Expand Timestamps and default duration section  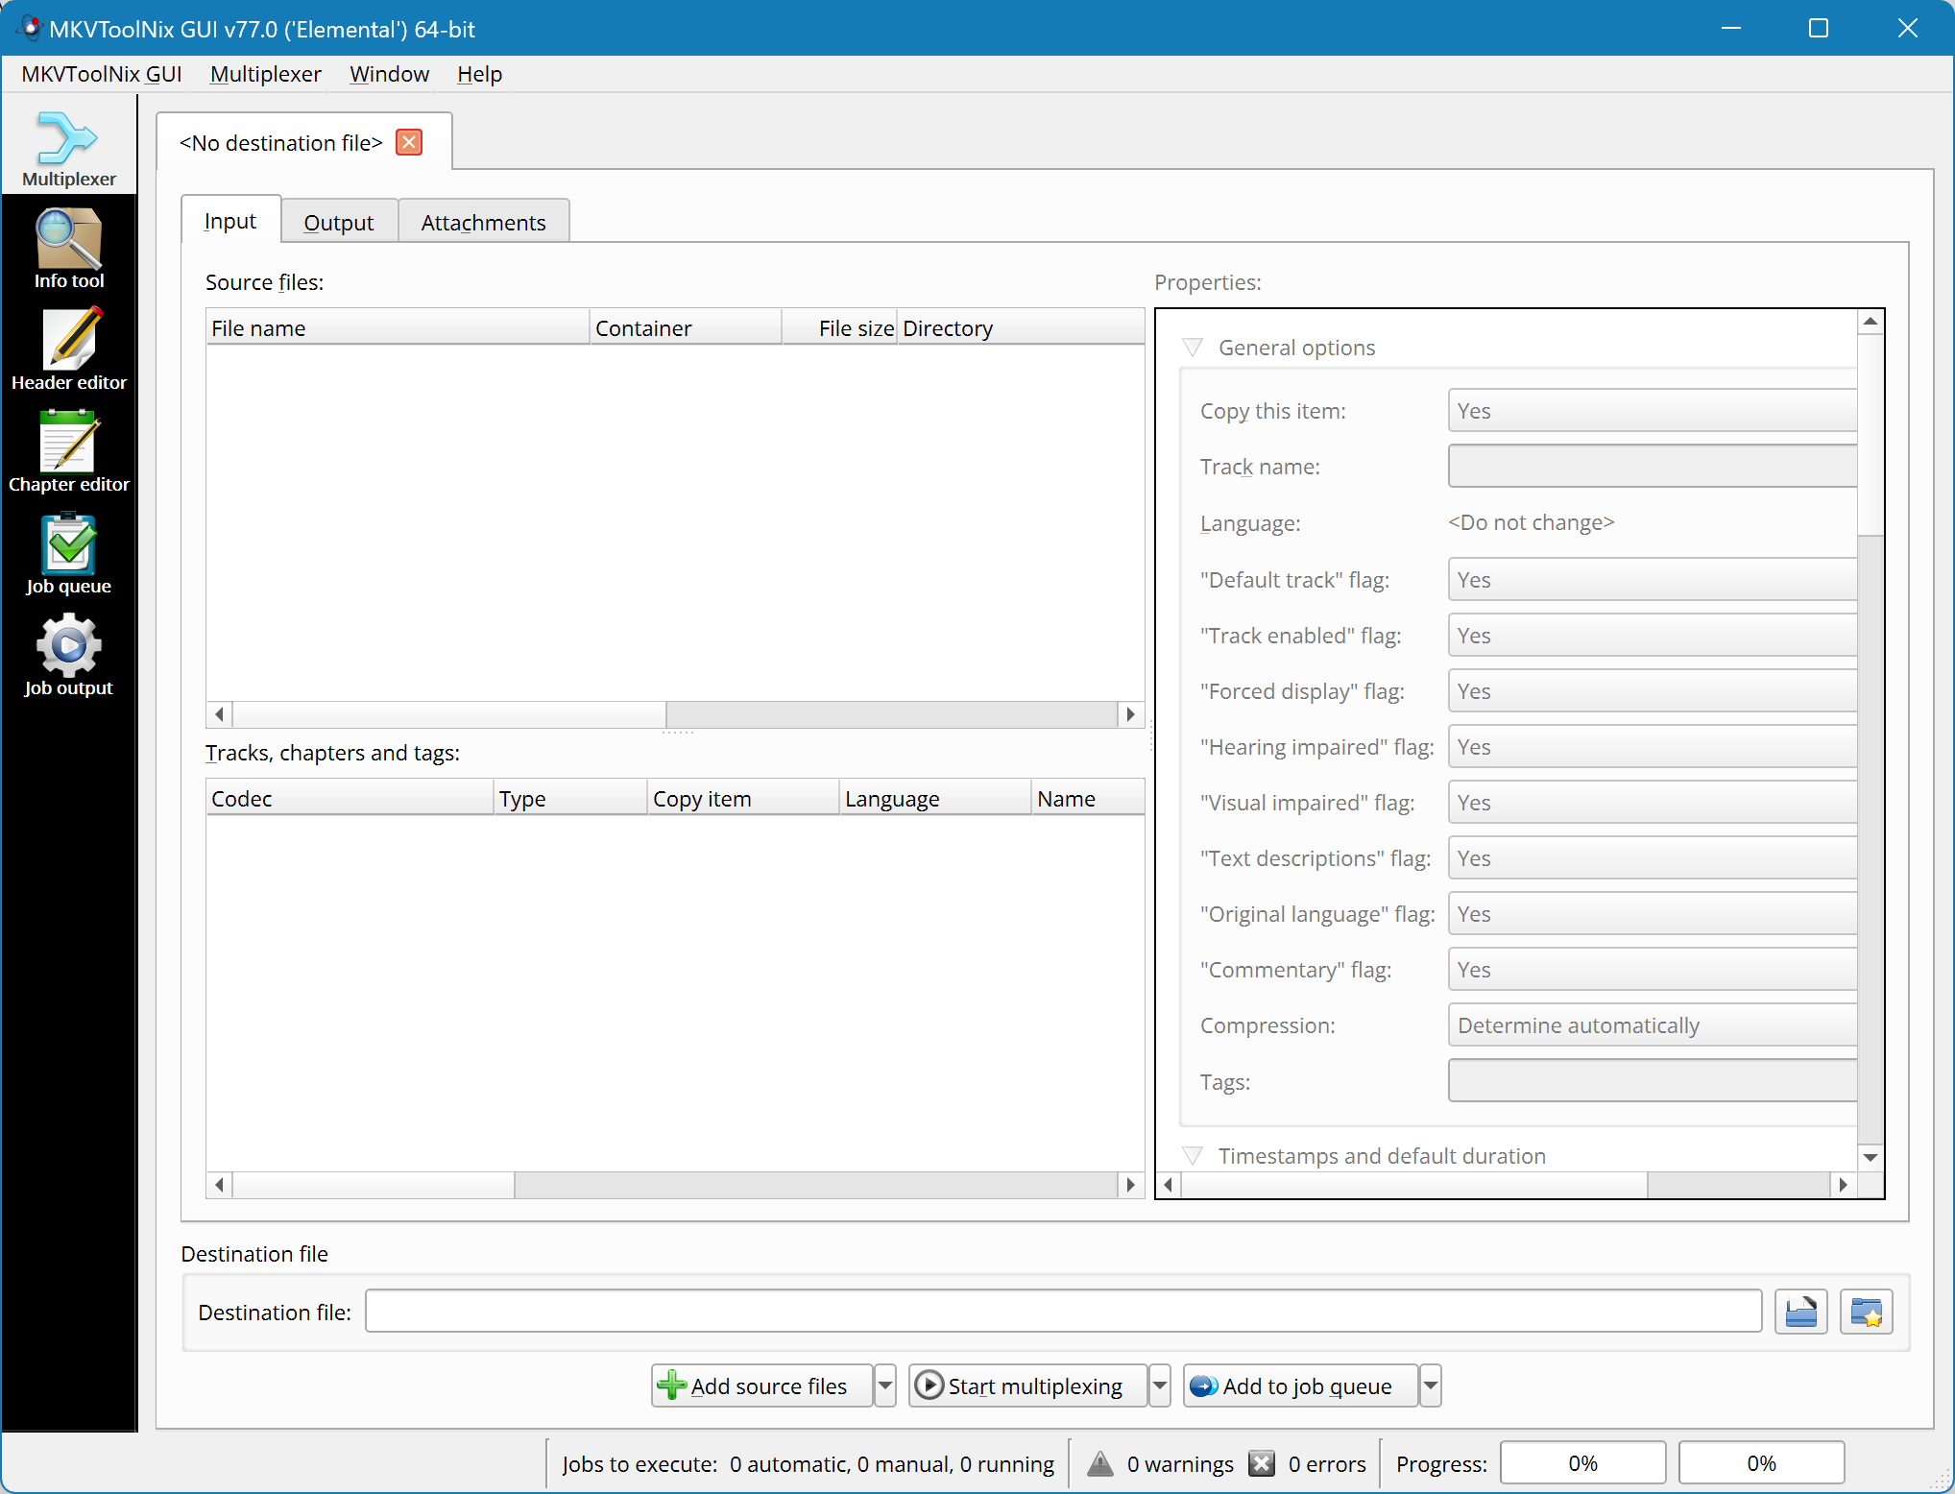1195,1157
